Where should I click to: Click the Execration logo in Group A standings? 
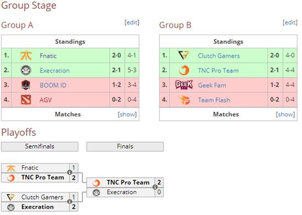(x=26, y=70)
